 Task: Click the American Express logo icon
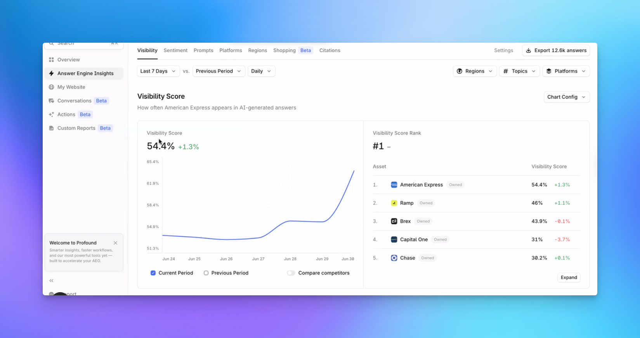click(x=394, y=185)
